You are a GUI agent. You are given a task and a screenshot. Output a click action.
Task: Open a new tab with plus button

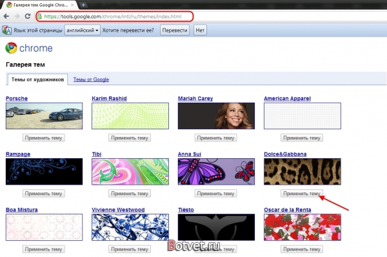click(83, 5)
